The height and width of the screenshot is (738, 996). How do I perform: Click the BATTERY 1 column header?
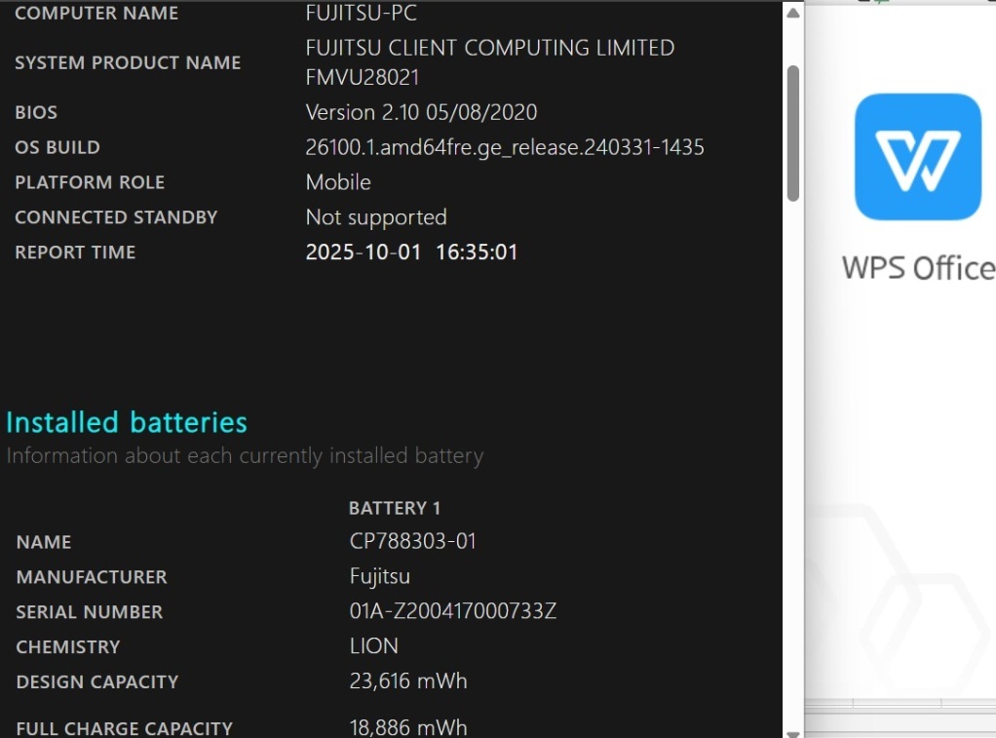(x=395, y=508)
